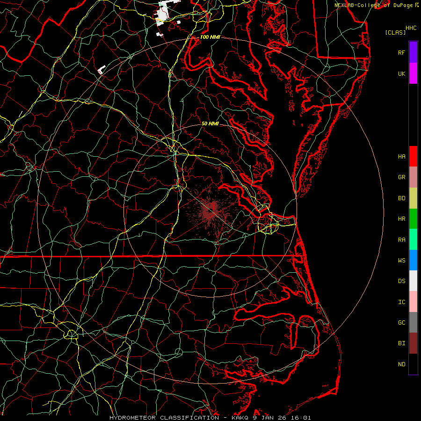
Task: Click the 'RA' legend label
Action: point(401,240)
